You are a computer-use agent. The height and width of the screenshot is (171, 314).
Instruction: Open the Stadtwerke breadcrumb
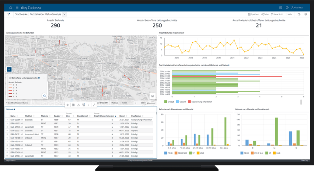pos(21,14)
